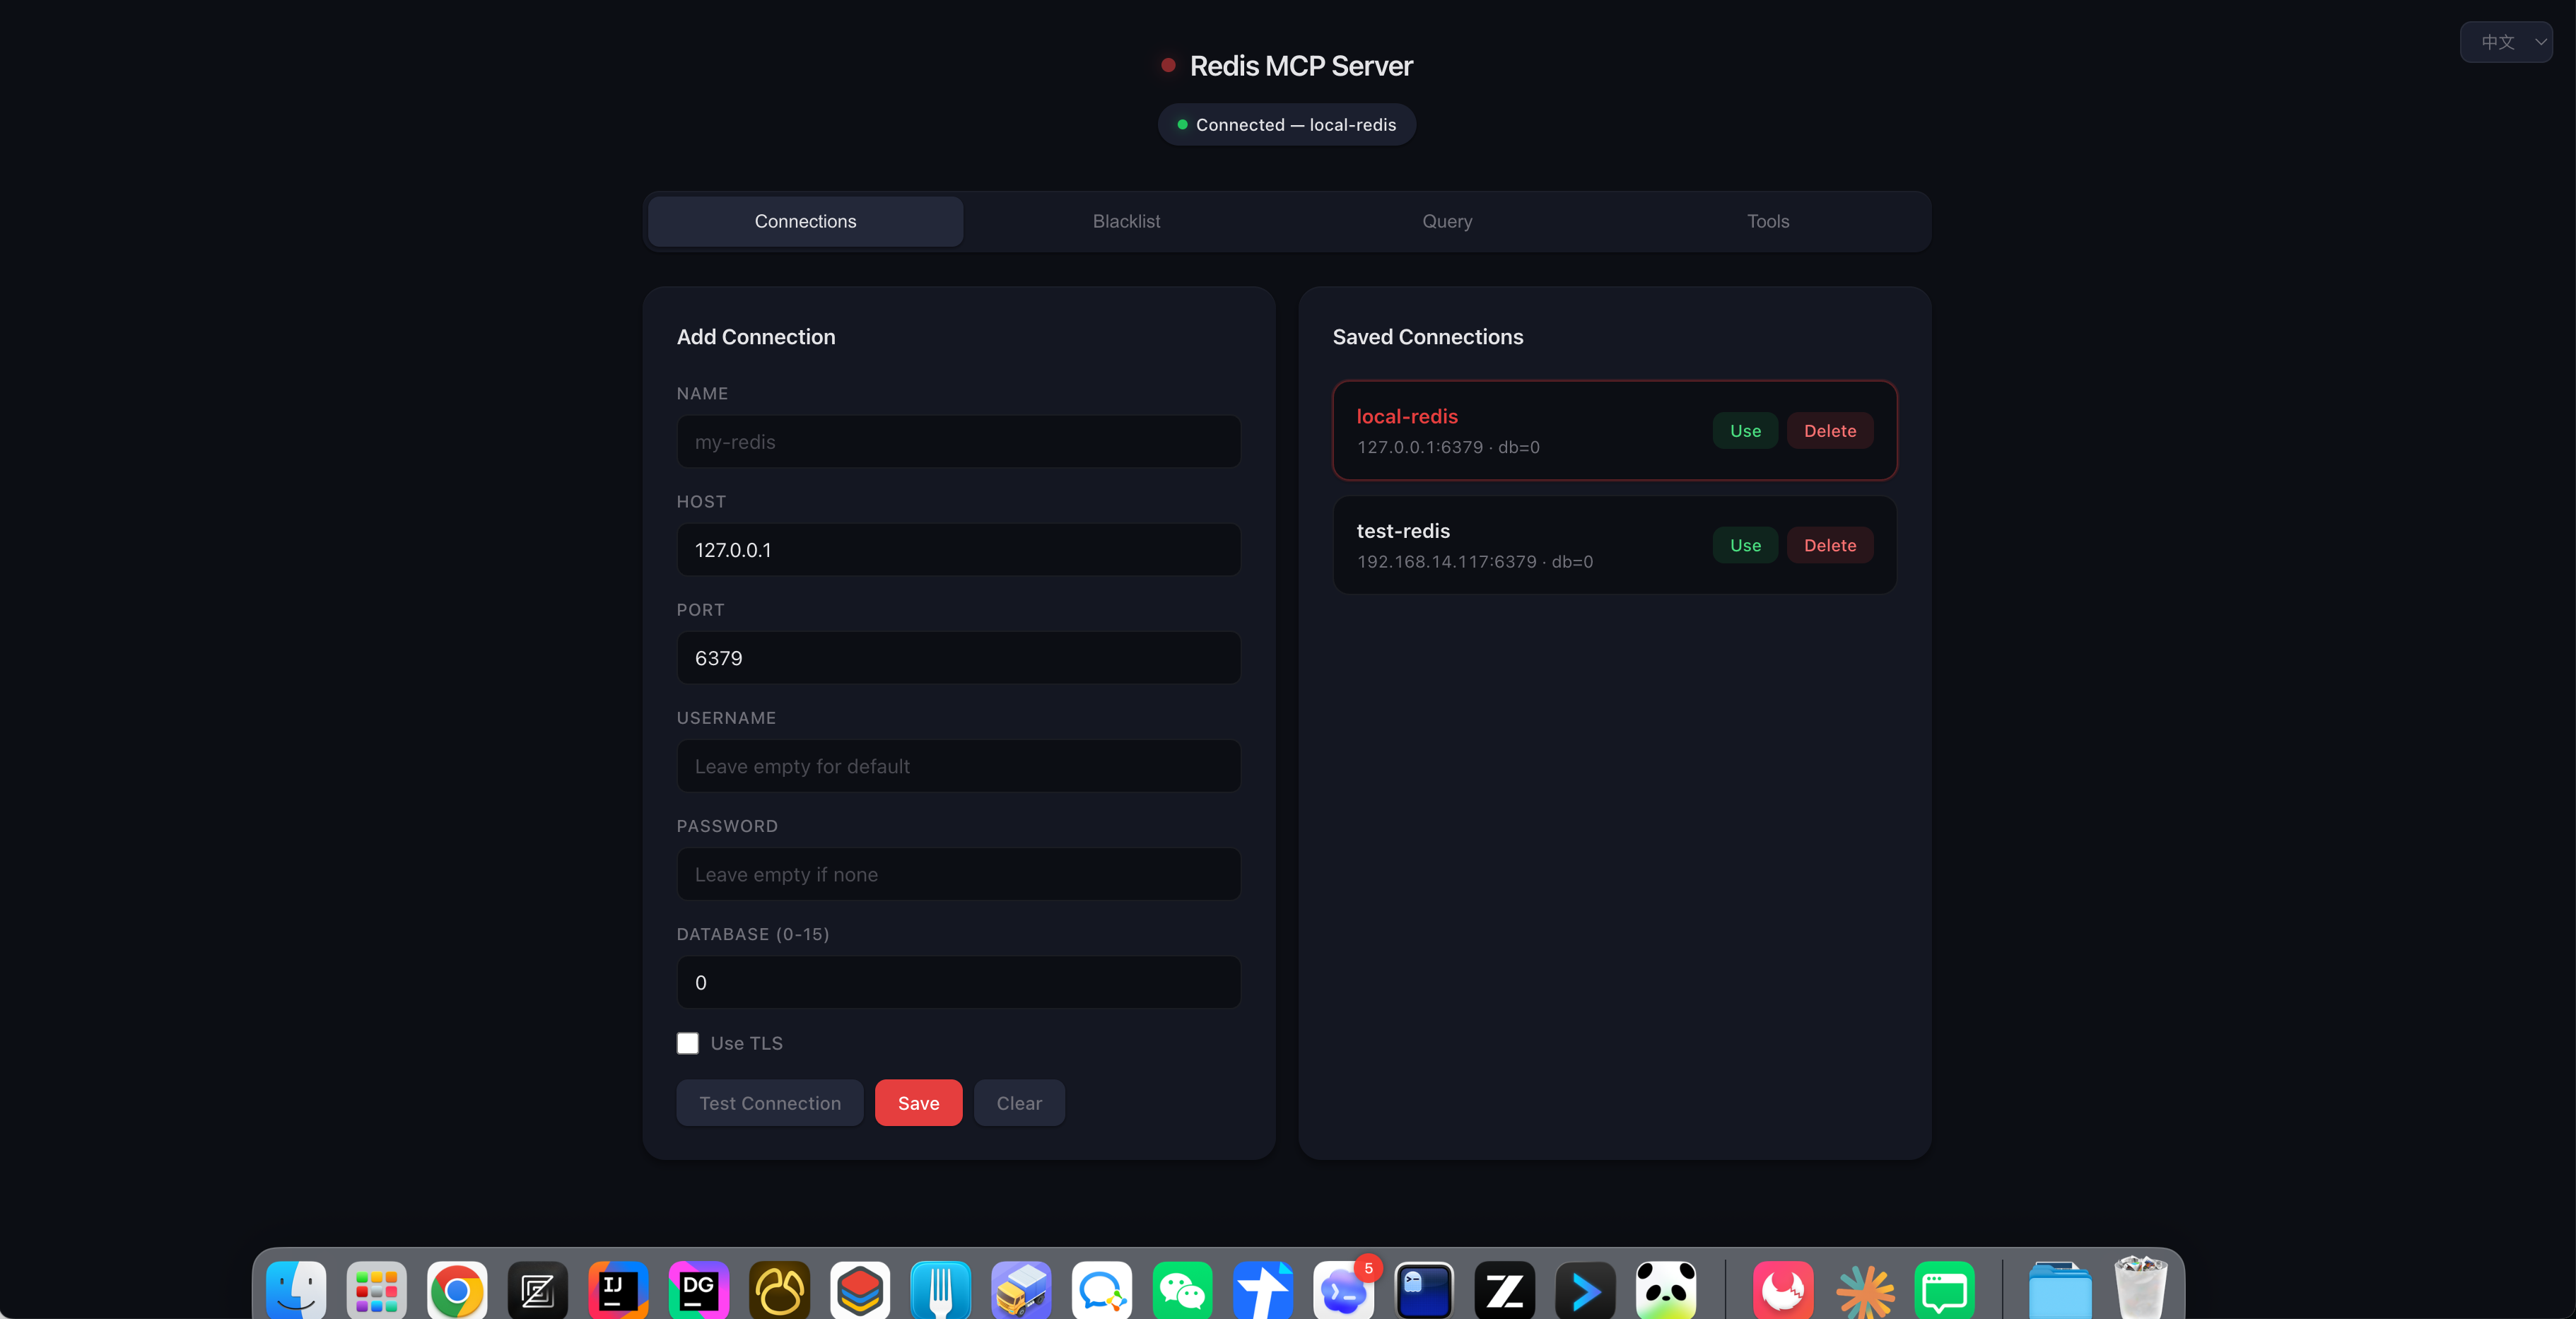Open the green chat-window dock app
Screen dimensions: 2576x1319
pos(1945,1290)
